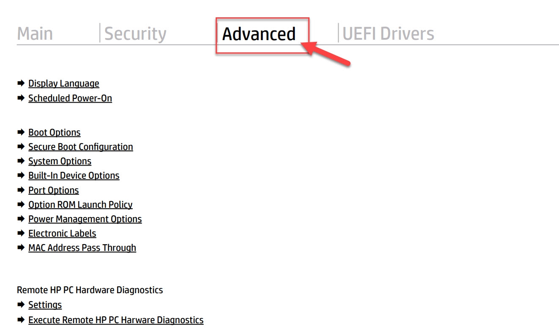Open Built-In Device Options
Image resolution: width=559 pixels, height=335 pixels.
click(x=74, y=176)
